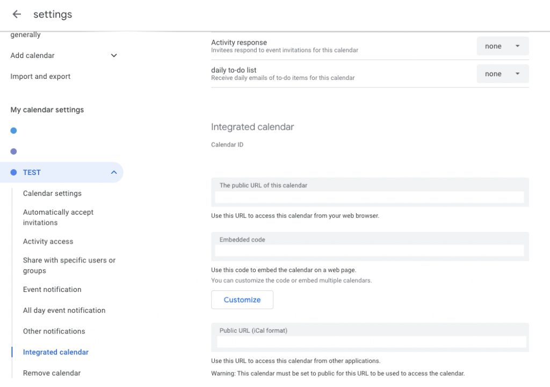Open All day event notification
This screenshot has height=387, width=550.
64,310
